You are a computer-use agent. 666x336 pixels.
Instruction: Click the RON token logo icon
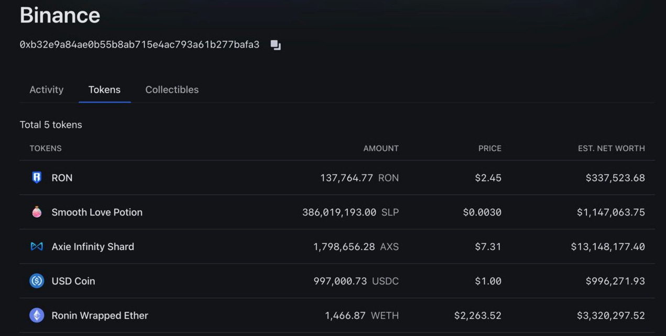tap(37, 178)
